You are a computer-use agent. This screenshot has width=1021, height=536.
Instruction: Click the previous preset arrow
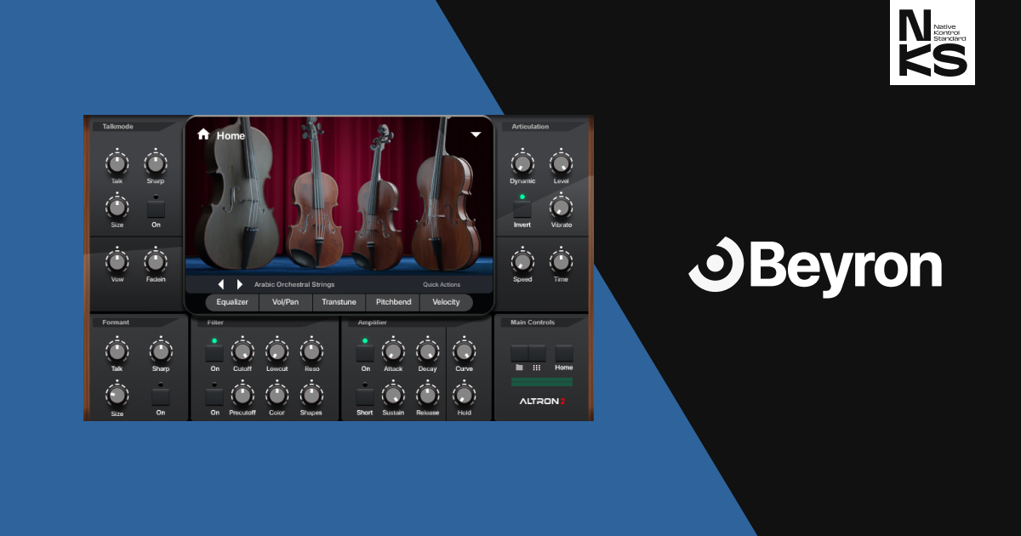pyautogui.click(x=223, y=284)
